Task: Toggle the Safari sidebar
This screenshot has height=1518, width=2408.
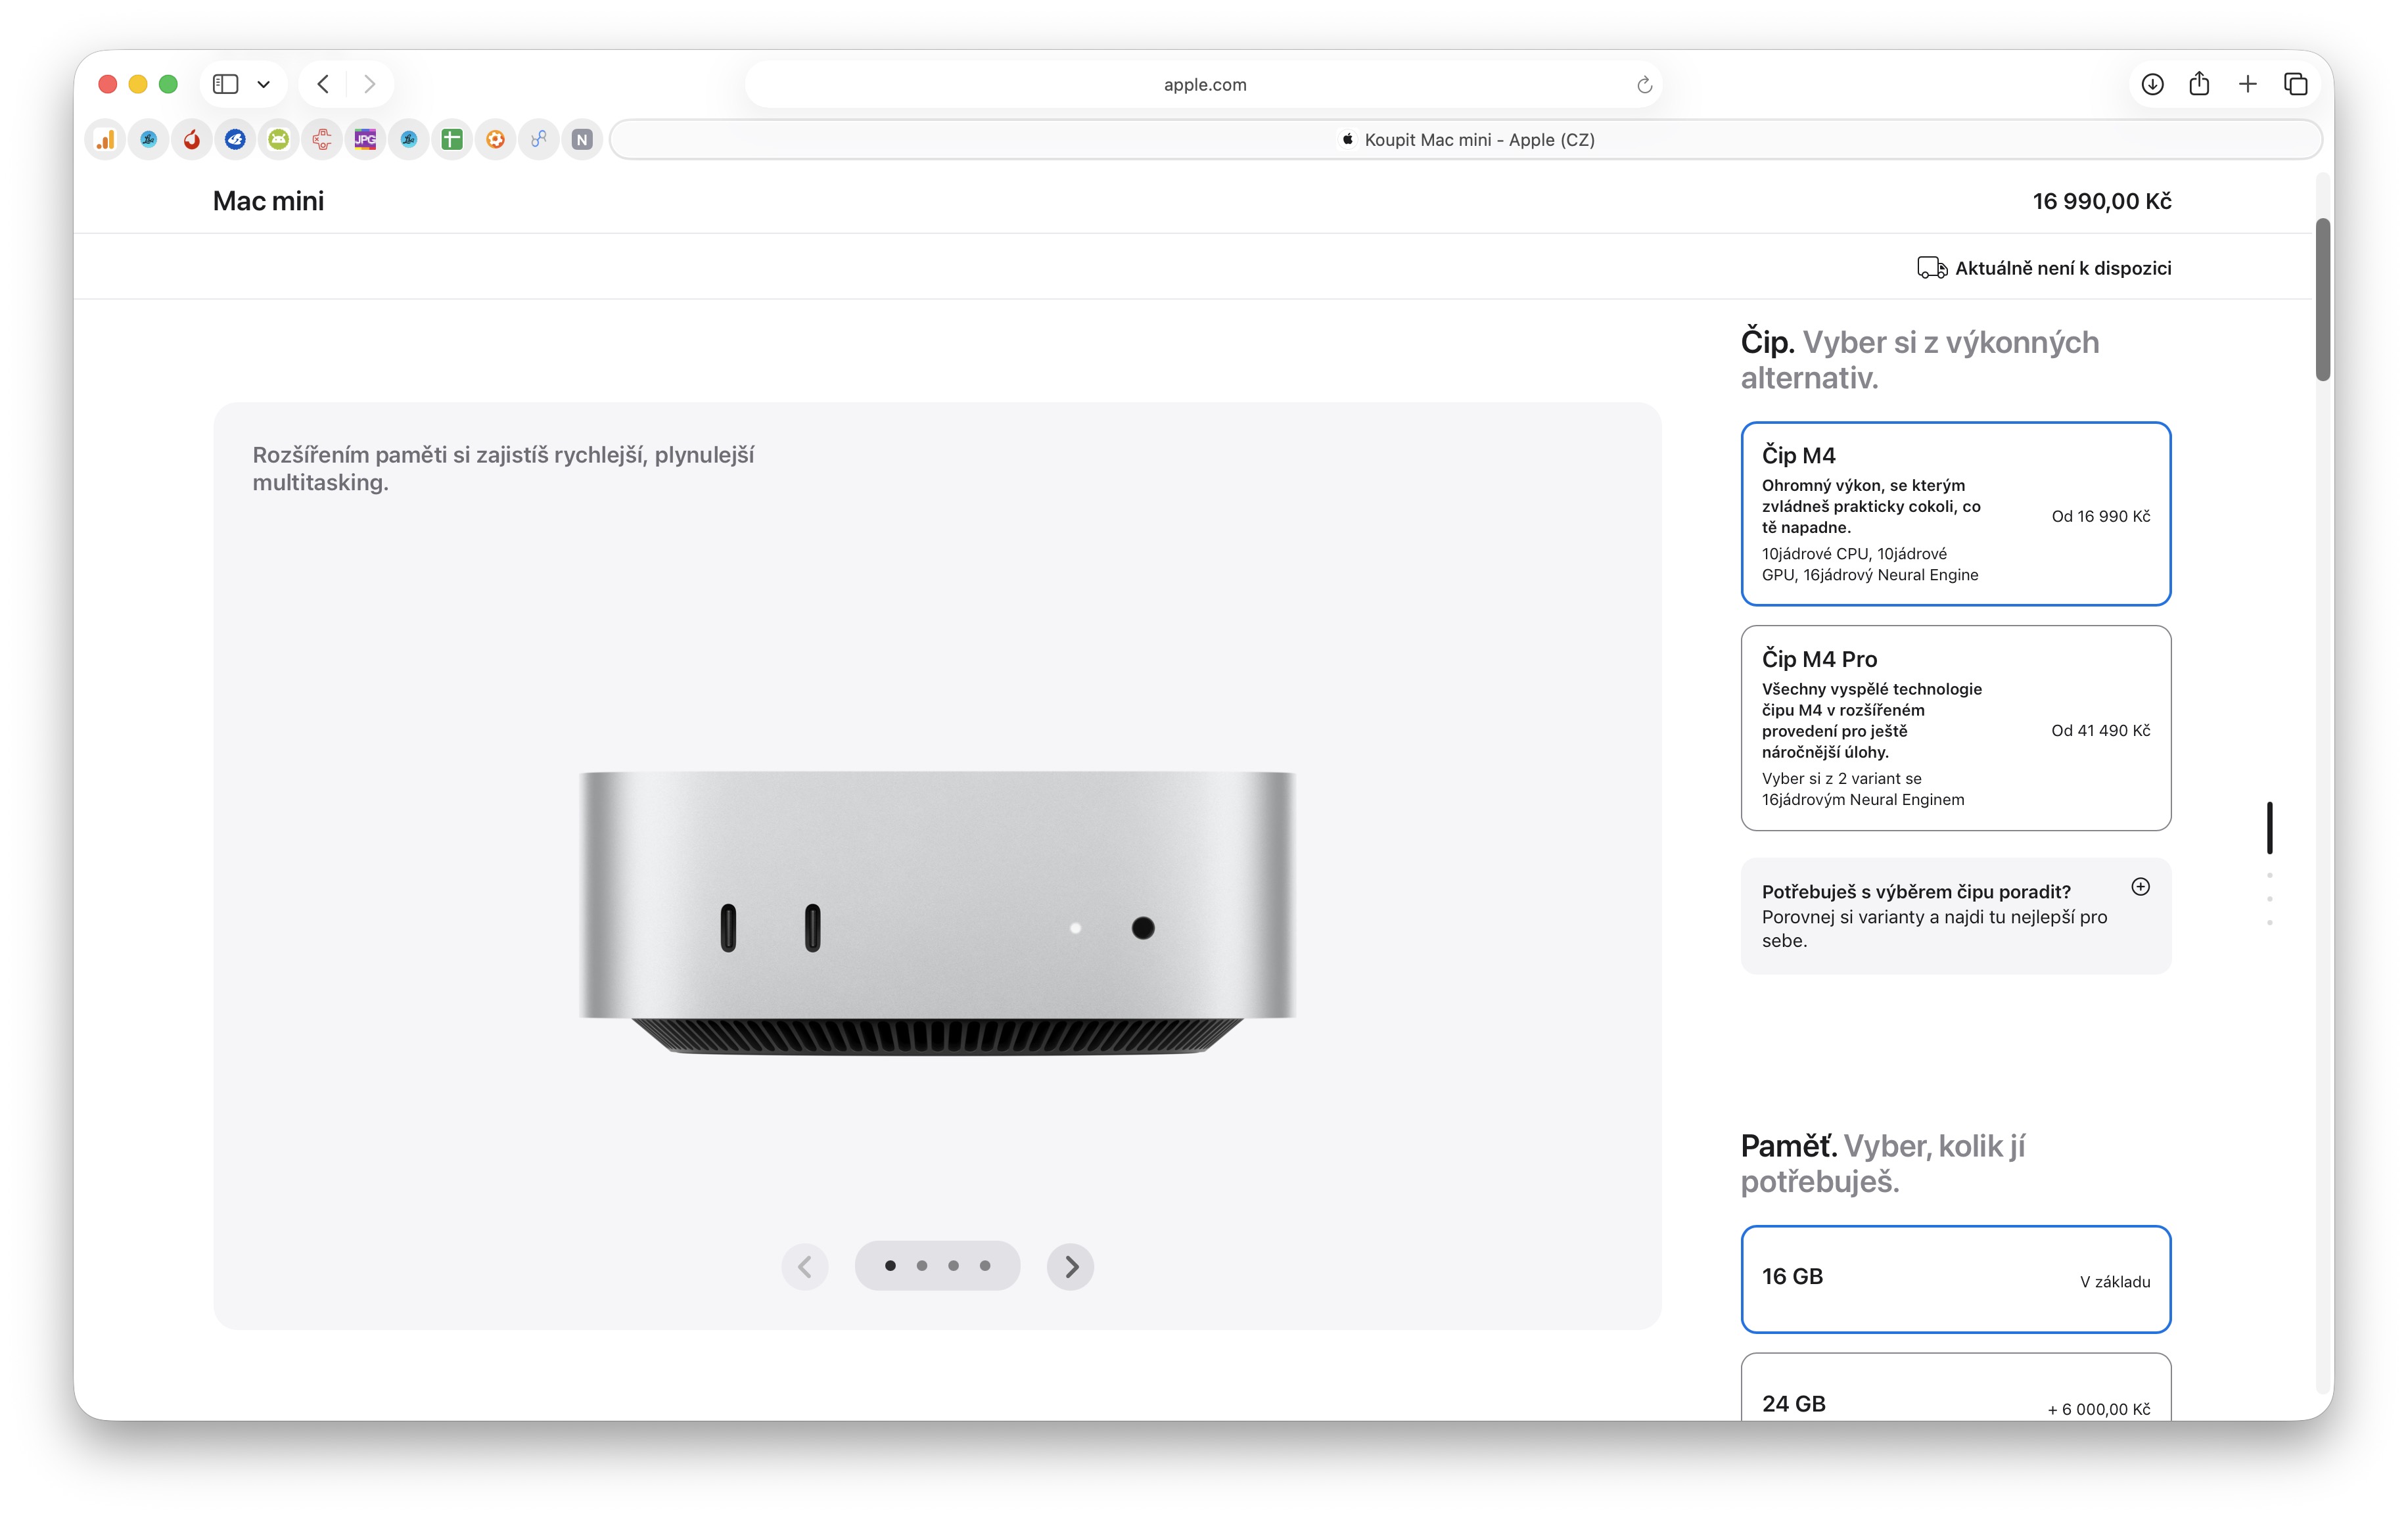Action: click(226, 84)
